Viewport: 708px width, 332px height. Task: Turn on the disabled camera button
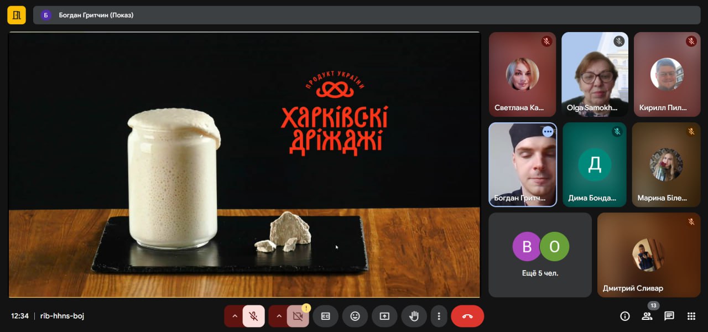(x=298, y=316)
